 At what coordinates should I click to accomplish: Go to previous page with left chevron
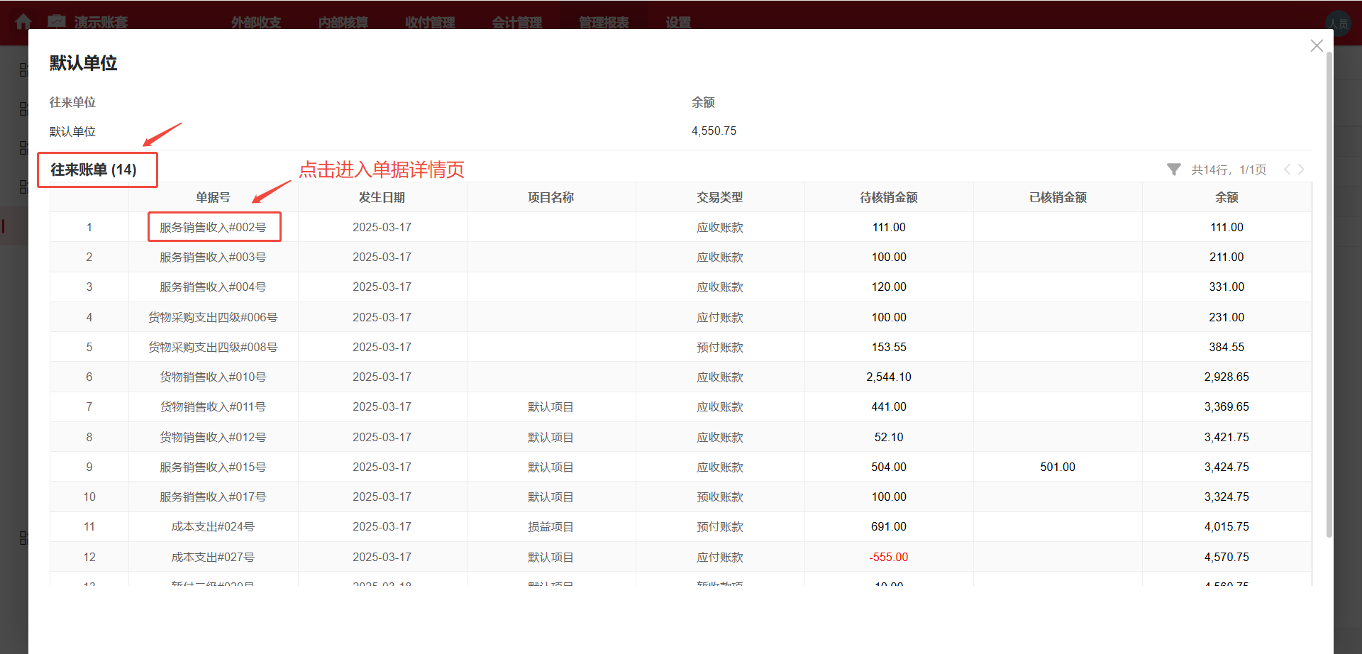click(x=1287, y=169)
